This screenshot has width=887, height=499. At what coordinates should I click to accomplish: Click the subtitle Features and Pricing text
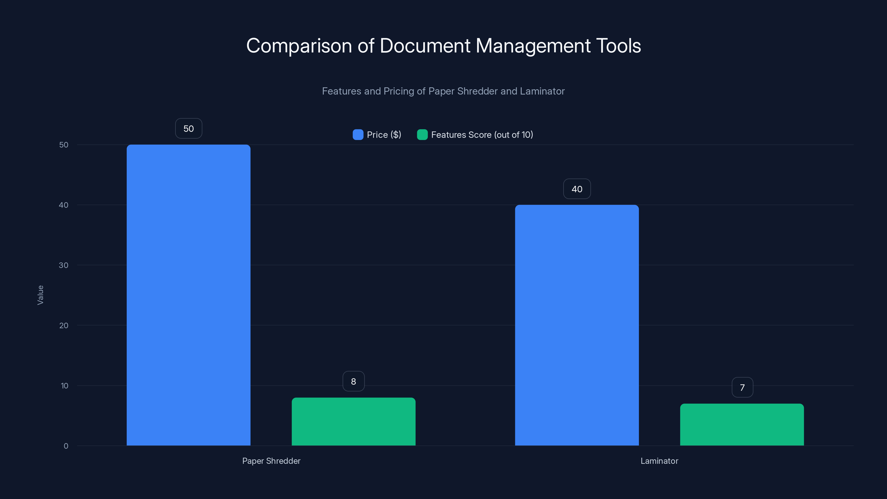(x=443, y=91)
